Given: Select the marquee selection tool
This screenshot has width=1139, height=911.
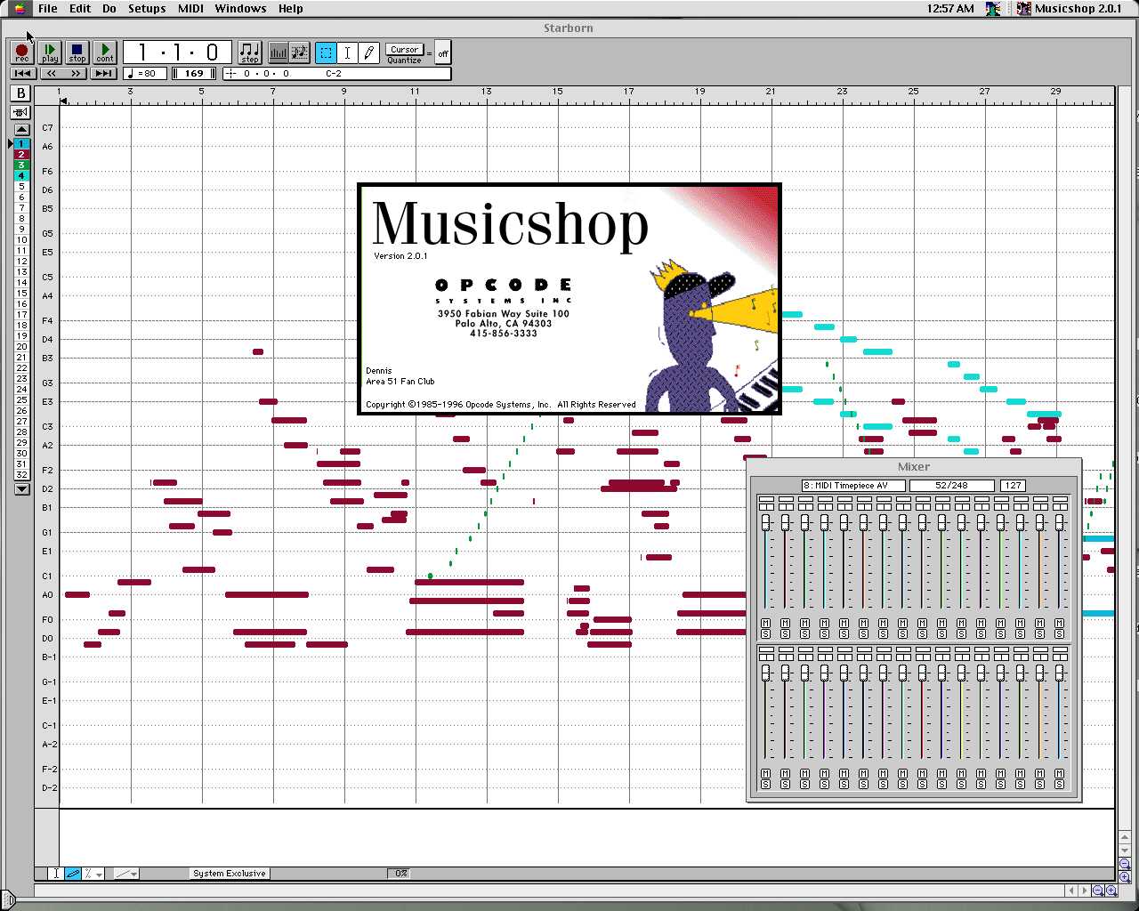Looking at the screenshot, I should [326, 52].
